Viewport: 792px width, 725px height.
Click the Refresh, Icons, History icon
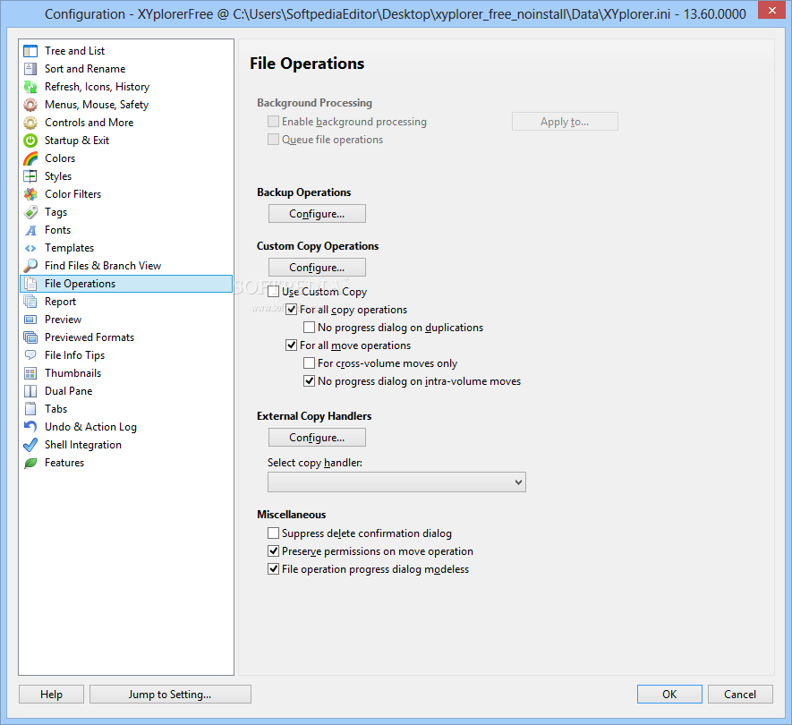30,87
